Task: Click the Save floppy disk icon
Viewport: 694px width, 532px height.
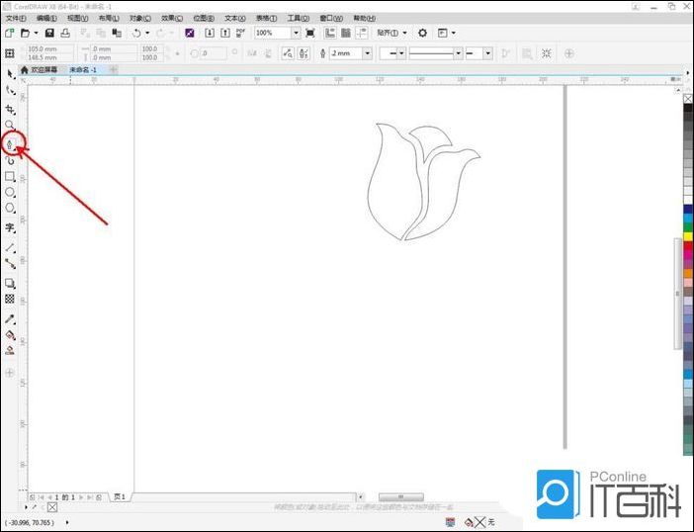Action: [x=49, y=33]
